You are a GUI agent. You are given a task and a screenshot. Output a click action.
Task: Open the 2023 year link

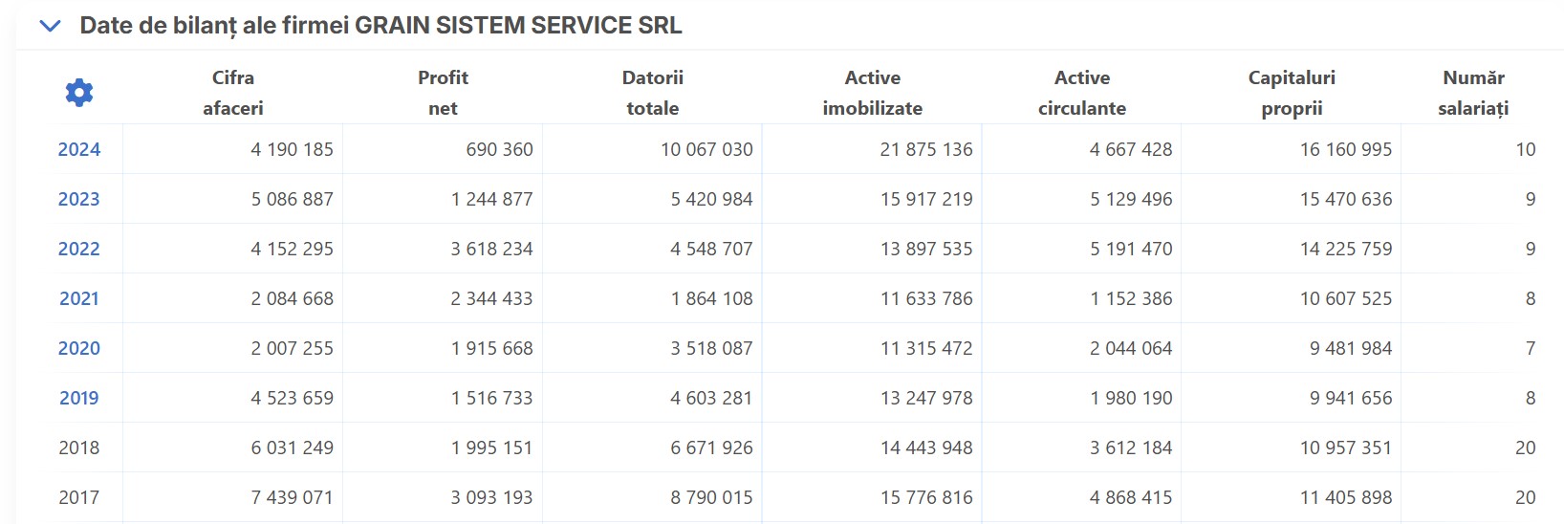[79, 199]
